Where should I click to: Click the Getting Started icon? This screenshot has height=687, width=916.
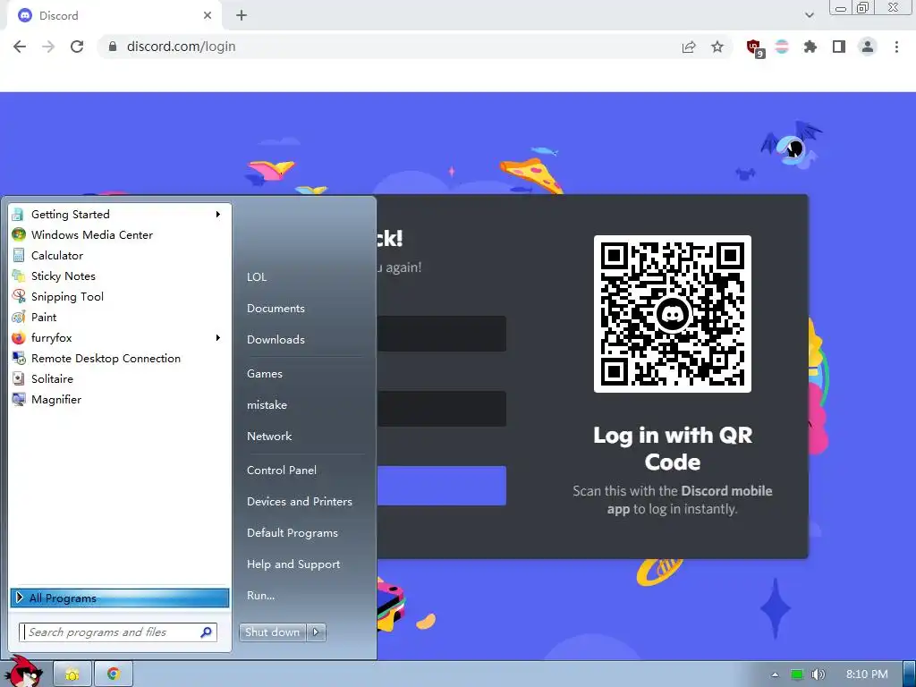pyautogui.click(x=18, y=215)
